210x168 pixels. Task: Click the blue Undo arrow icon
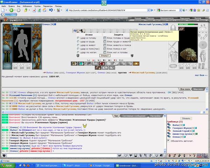(x=51, y=10)
